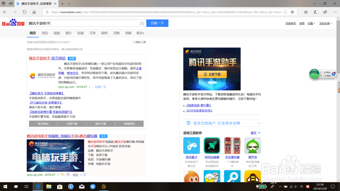The height and width of the screenshot is (191, 340).
Task: Click the 助手下载 button in result bar
Action: tap(101, 124)
